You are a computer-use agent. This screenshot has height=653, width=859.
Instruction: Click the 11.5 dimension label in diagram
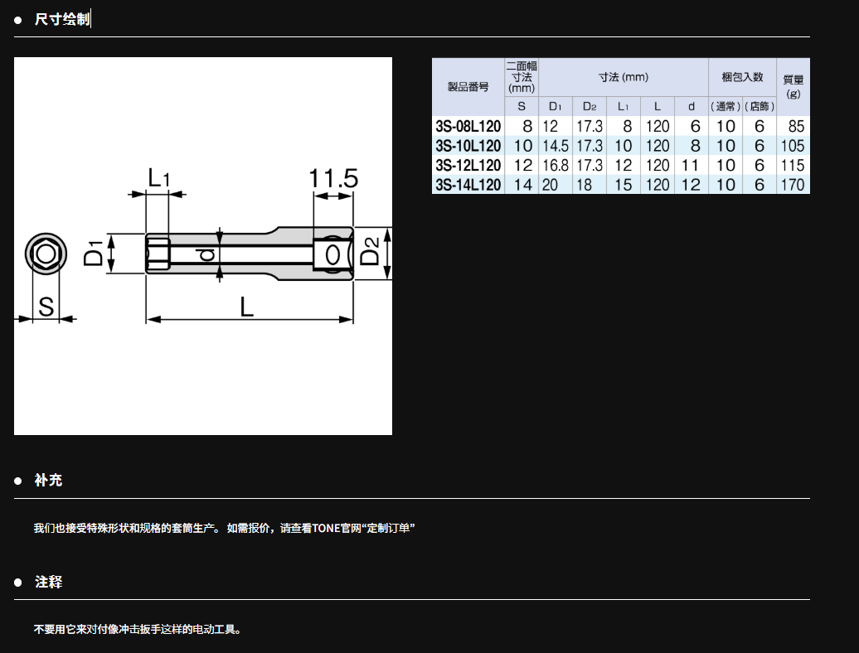(332, 178)
